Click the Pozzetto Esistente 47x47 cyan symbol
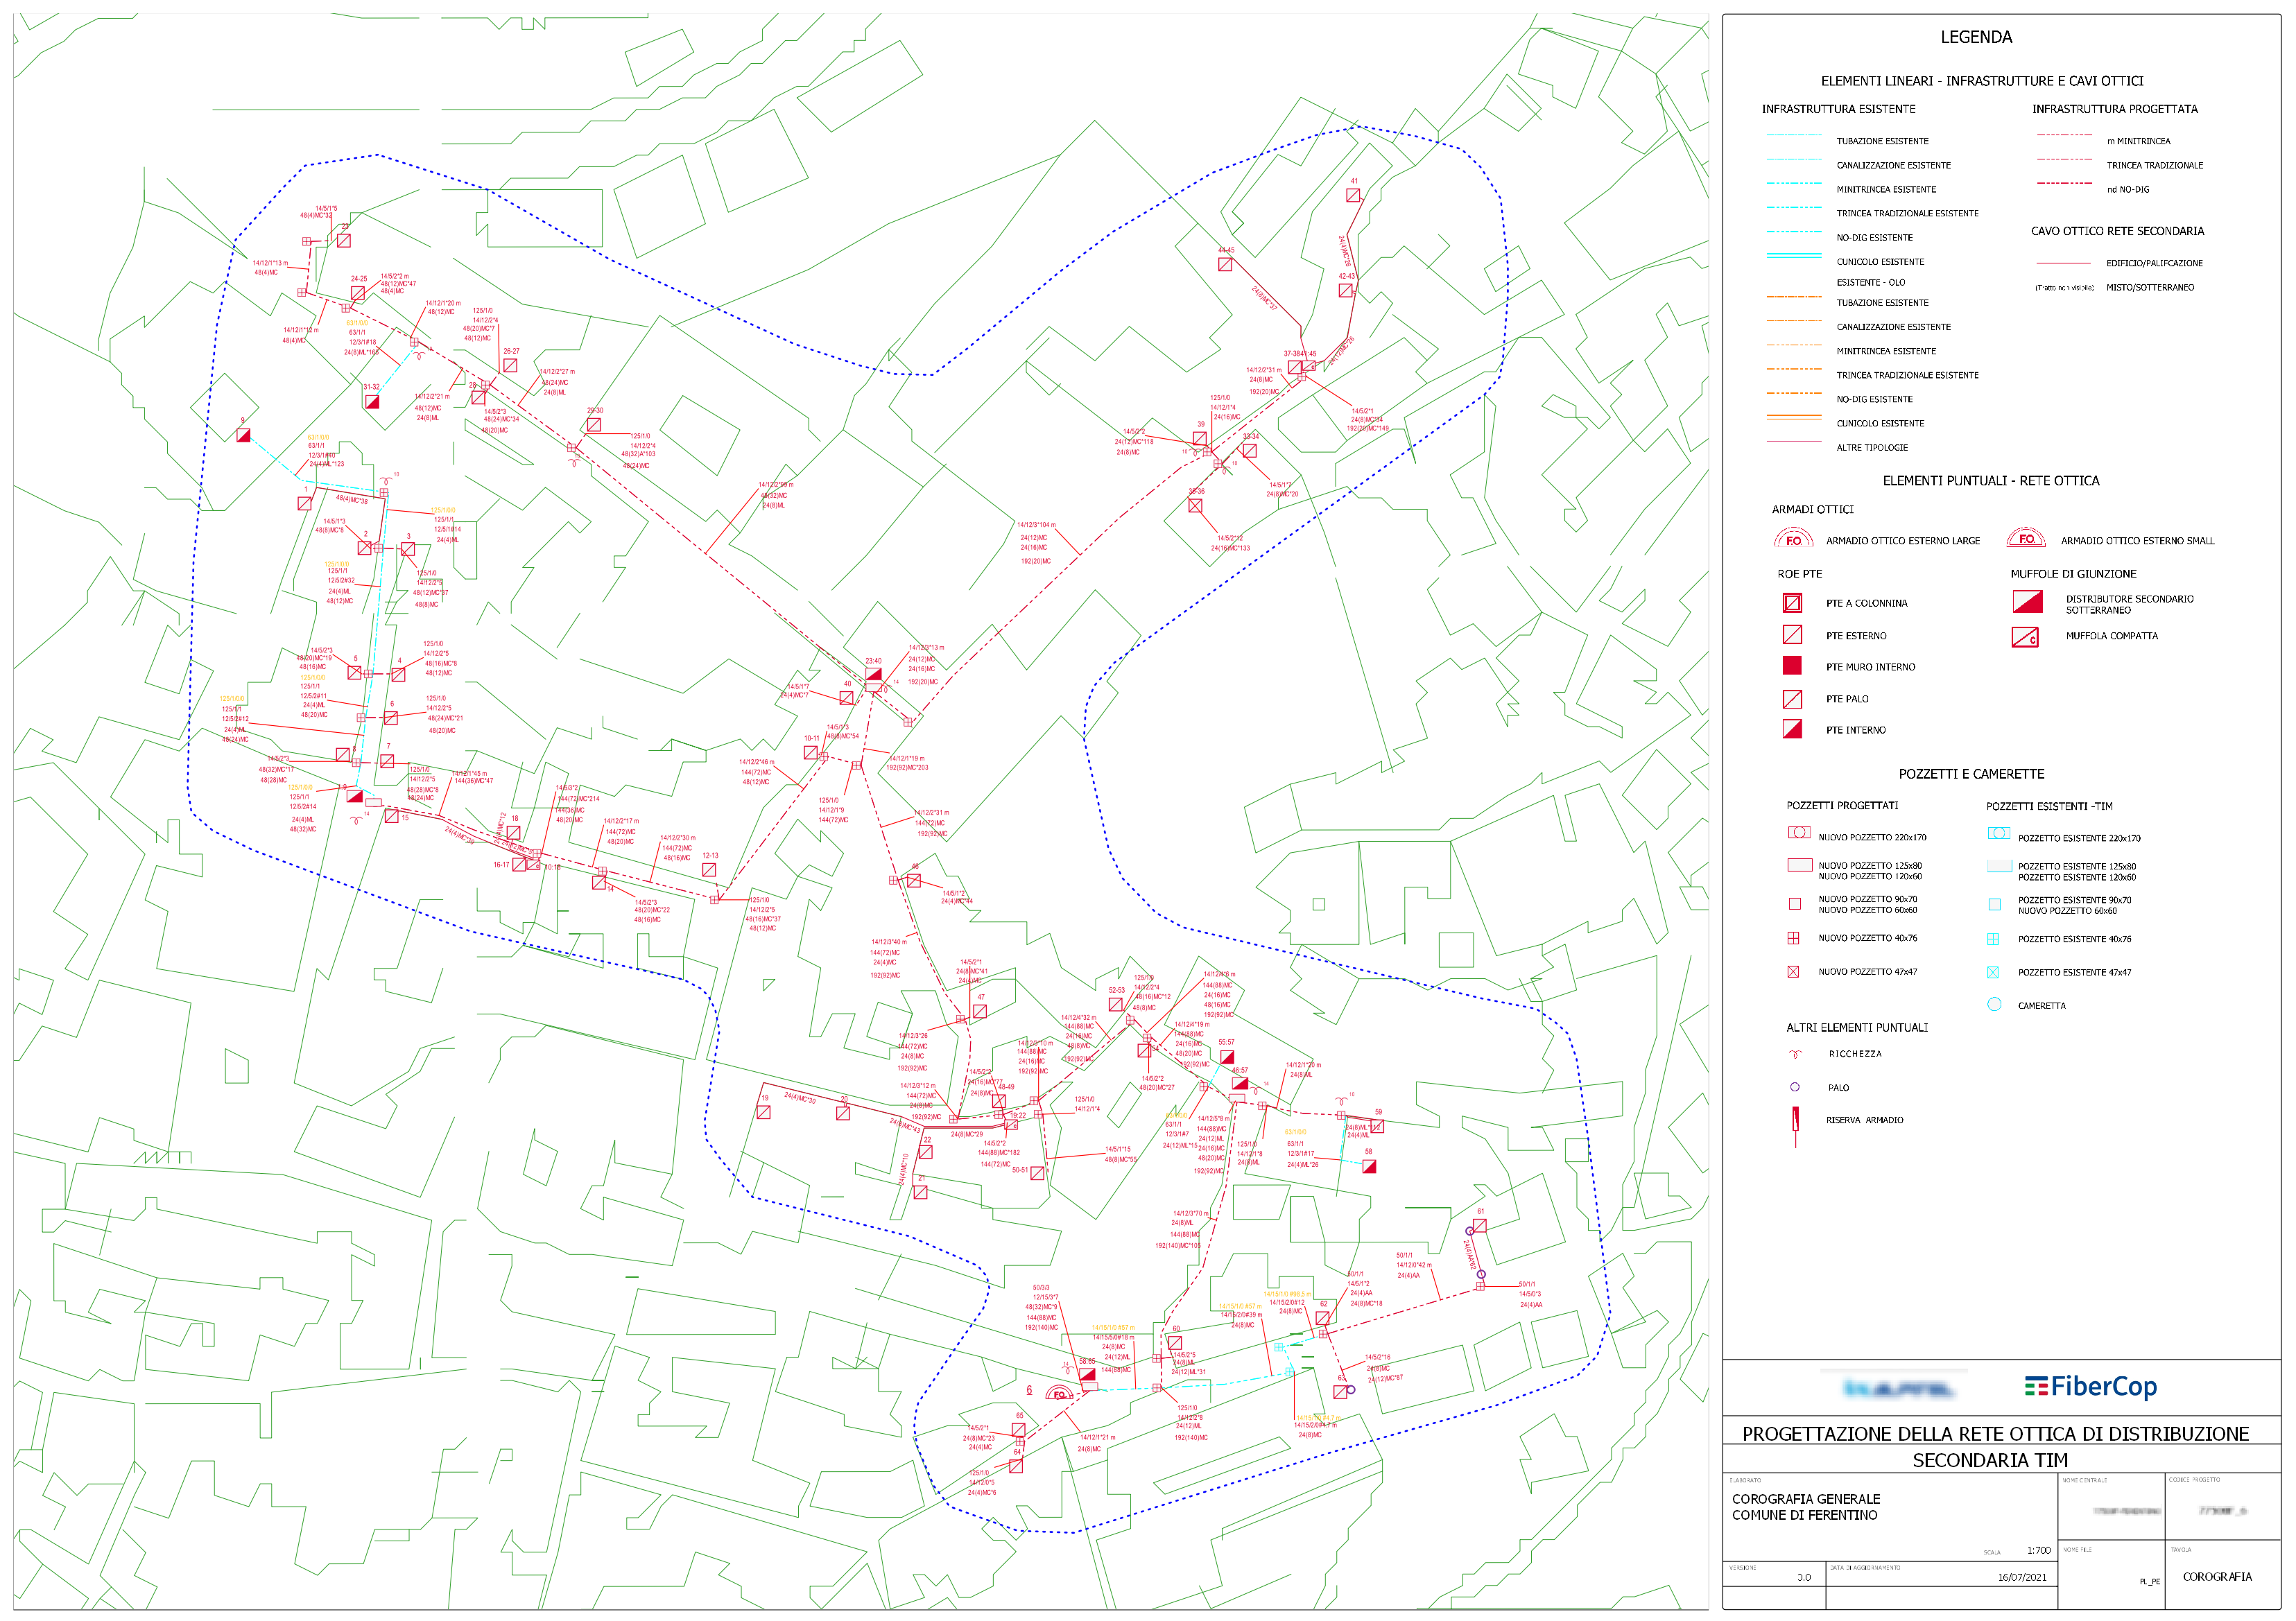 tap(1993, 973)
